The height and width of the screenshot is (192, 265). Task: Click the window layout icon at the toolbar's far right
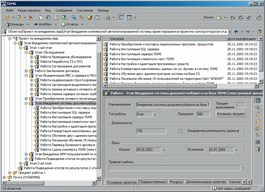coord(259,17)
